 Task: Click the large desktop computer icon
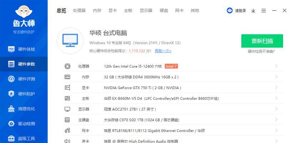[x=70, y=41]
